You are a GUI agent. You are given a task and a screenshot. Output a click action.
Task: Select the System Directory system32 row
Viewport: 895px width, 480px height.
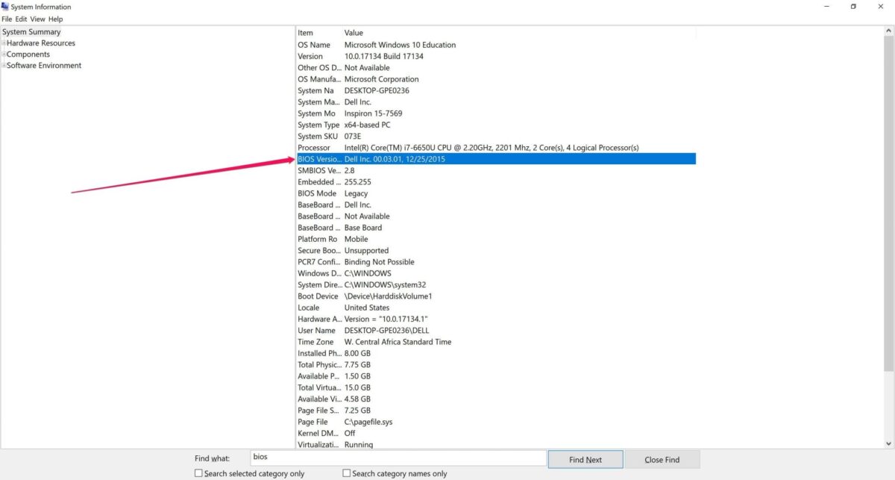click(x=496, y=285)
